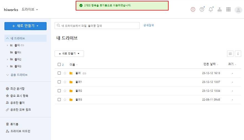
Task: Switch to grid thumbnail view icon
Action: (230, 54)
